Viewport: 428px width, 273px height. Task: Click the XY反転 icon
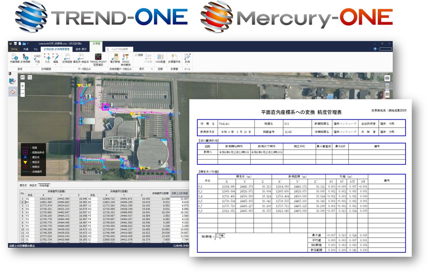[149, 59]
